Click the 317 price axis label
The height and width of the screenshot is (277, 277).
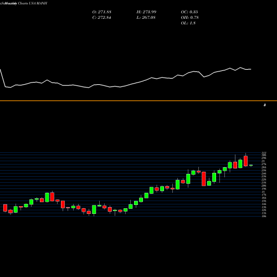click(x=264, y=153)
